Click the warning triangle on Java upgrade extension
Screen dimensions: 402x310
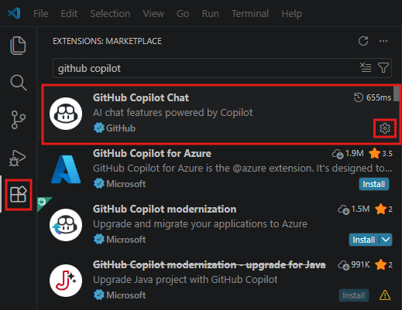coord(385,295)
